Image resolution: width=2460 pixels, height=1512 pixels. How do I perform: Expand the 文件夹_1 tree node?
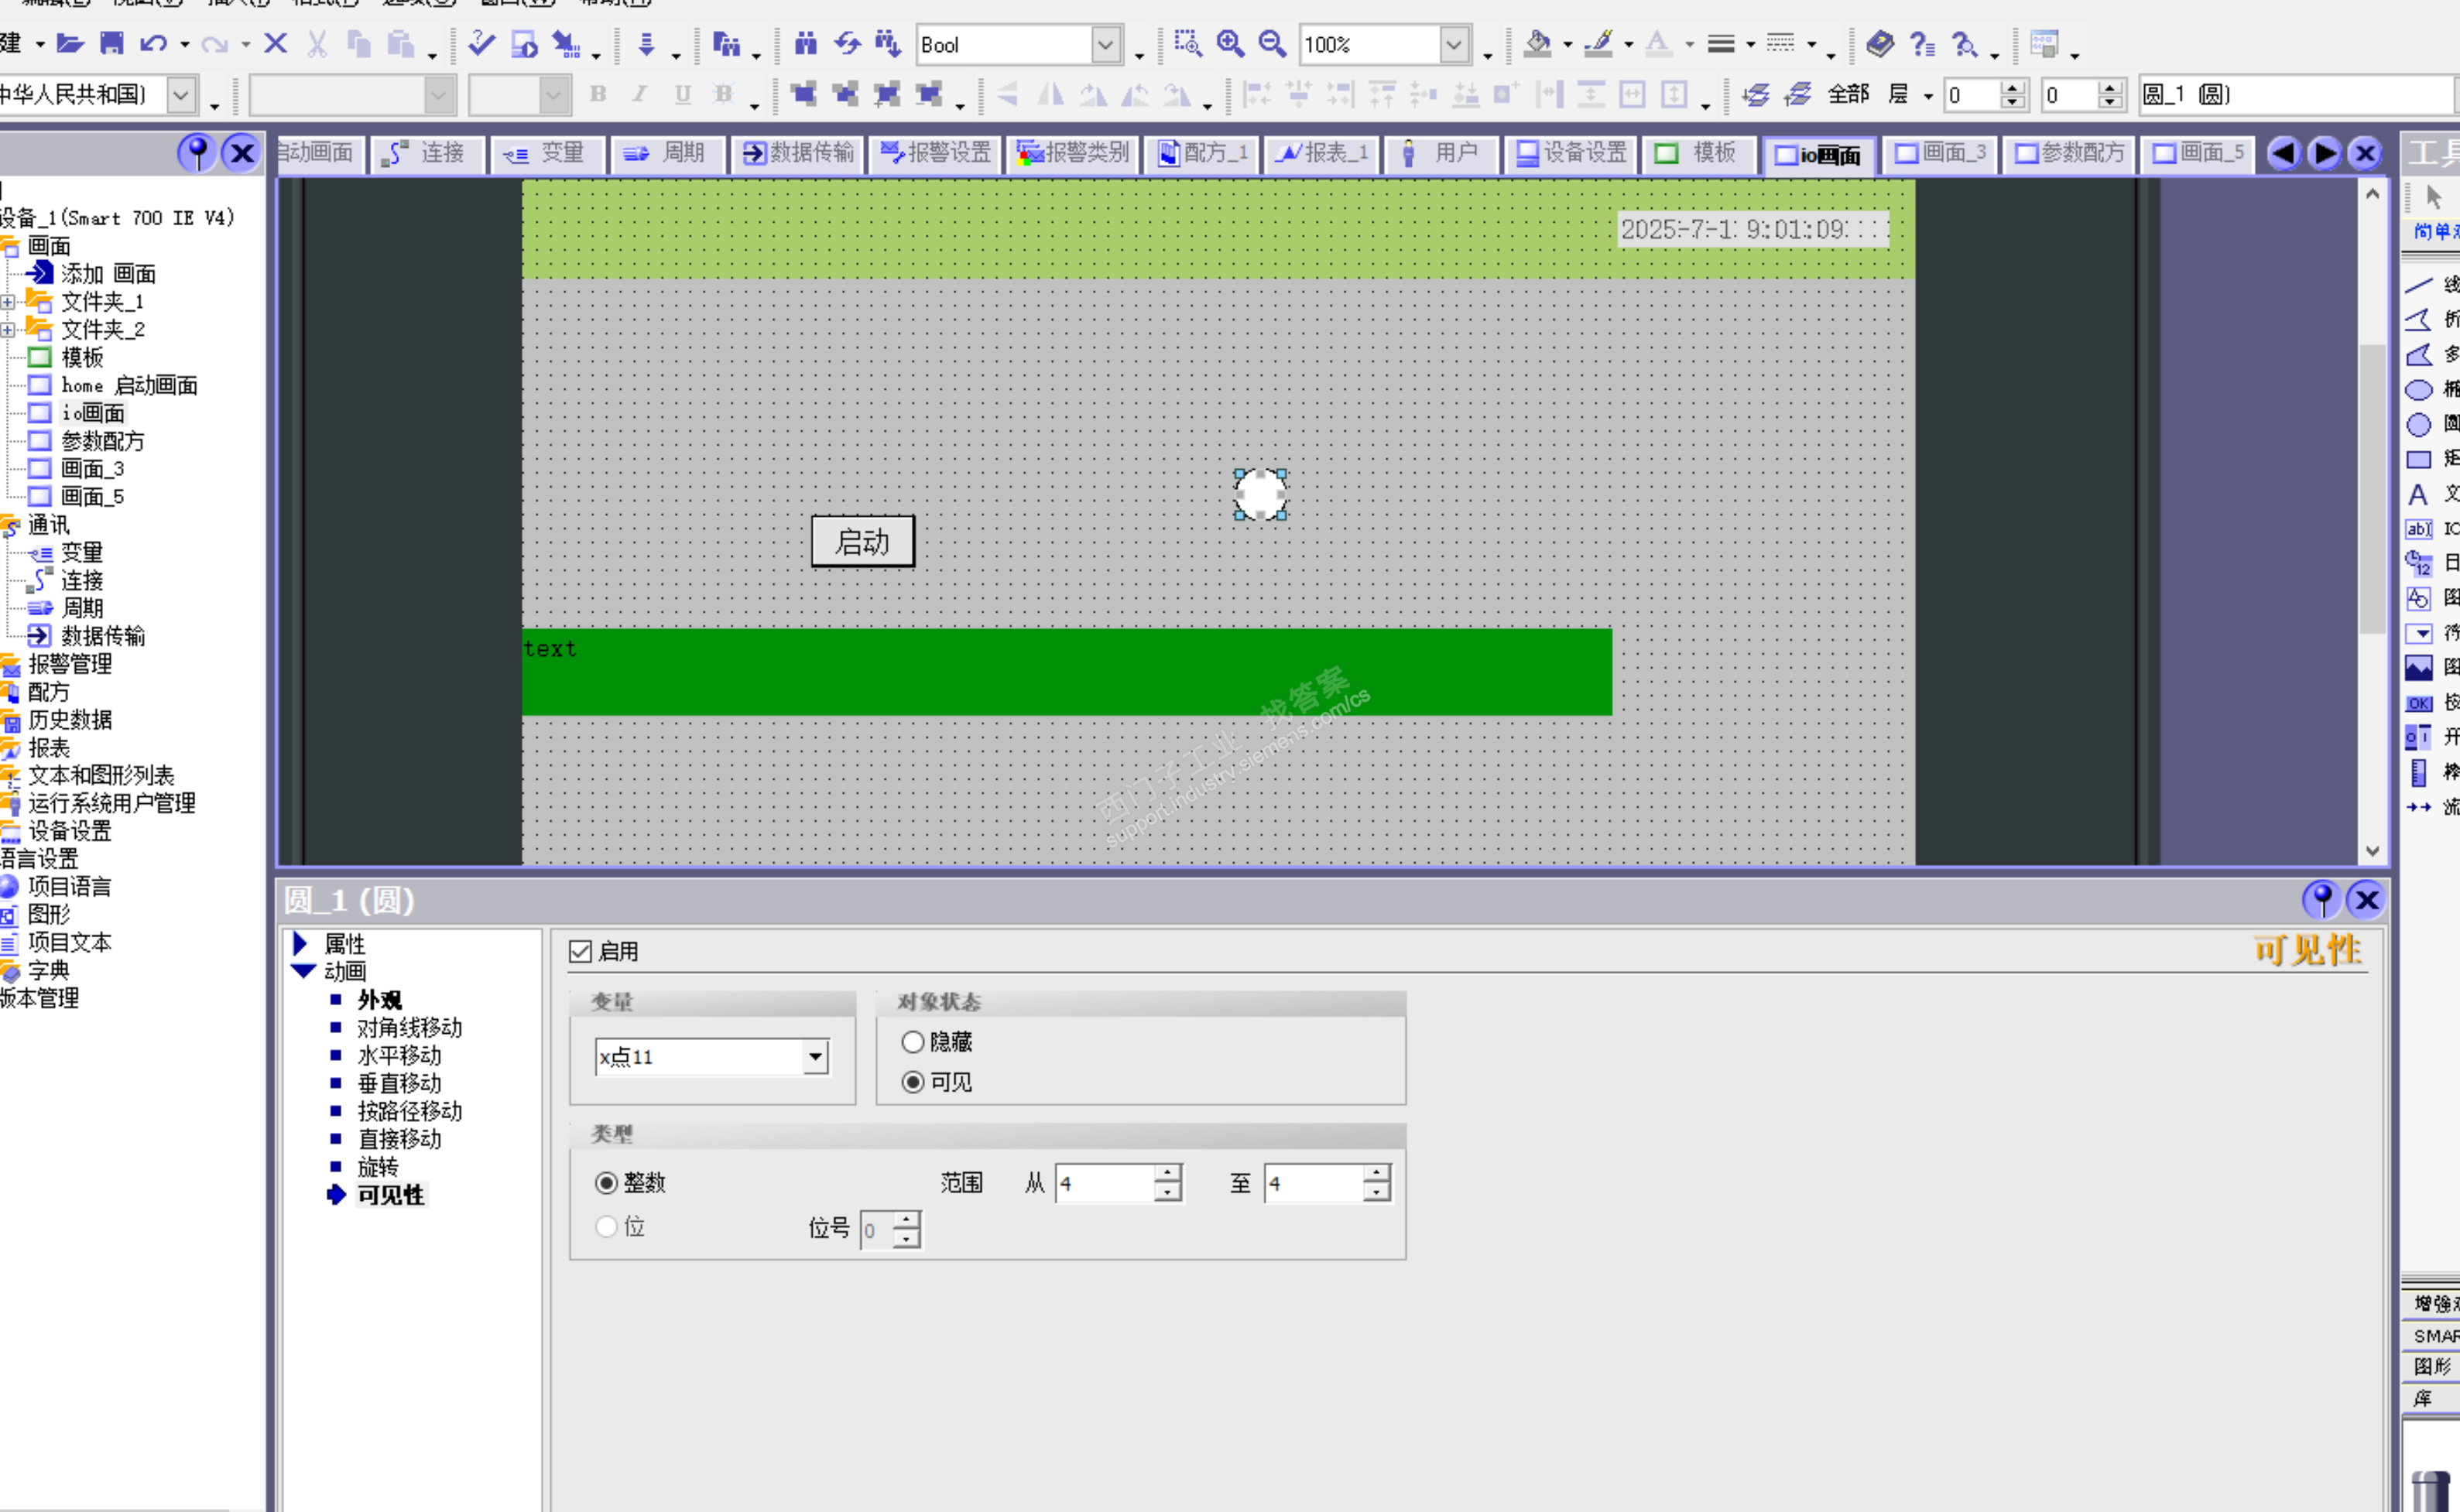point(8,302)
